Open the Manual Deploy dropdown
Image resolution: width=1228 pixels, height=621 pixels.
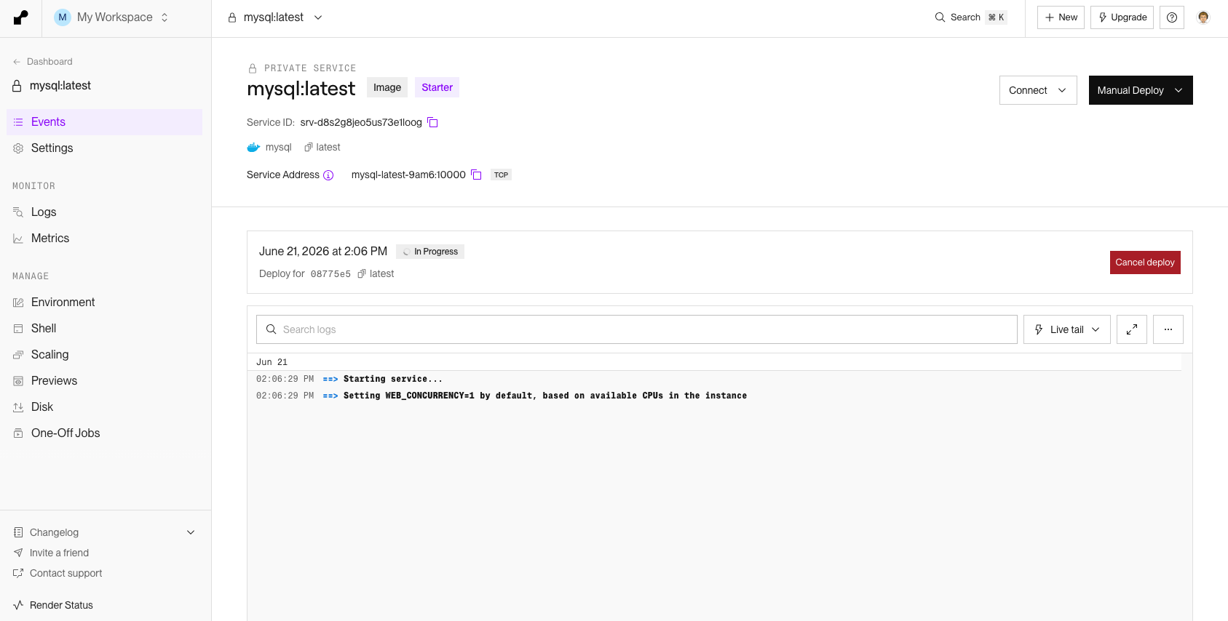(x=1141, y=90)
